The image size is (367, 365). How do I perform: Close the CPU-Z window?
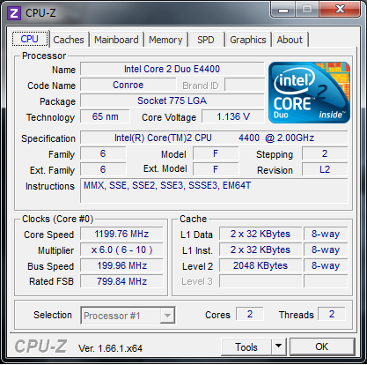340,10
